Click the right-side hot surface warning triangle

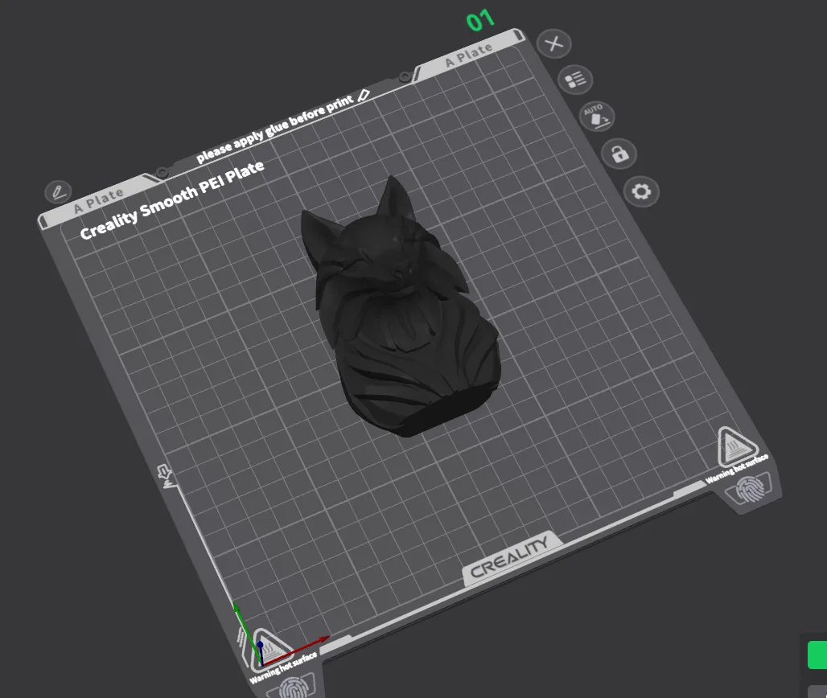pos(734,446)
